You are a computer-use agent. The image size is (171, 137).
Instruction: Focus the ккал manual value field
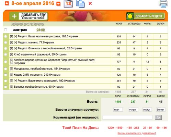point(118,110)
